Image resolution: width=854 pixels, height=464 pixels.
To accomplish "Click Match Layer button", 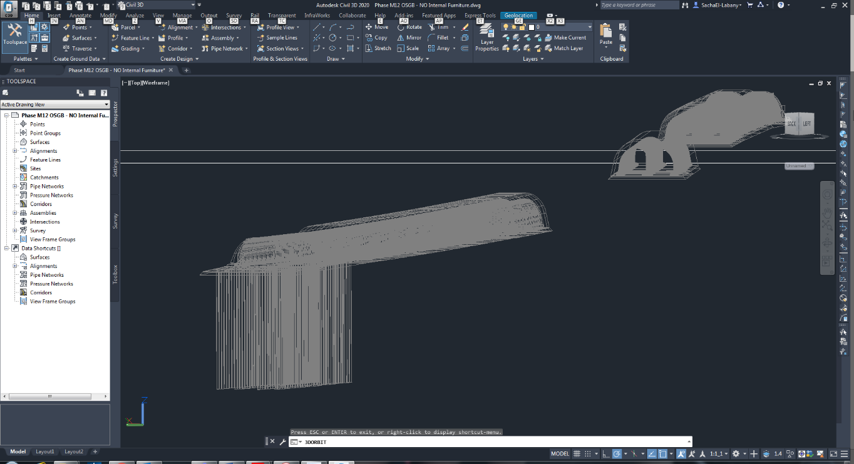I will [x=563, y=48].
